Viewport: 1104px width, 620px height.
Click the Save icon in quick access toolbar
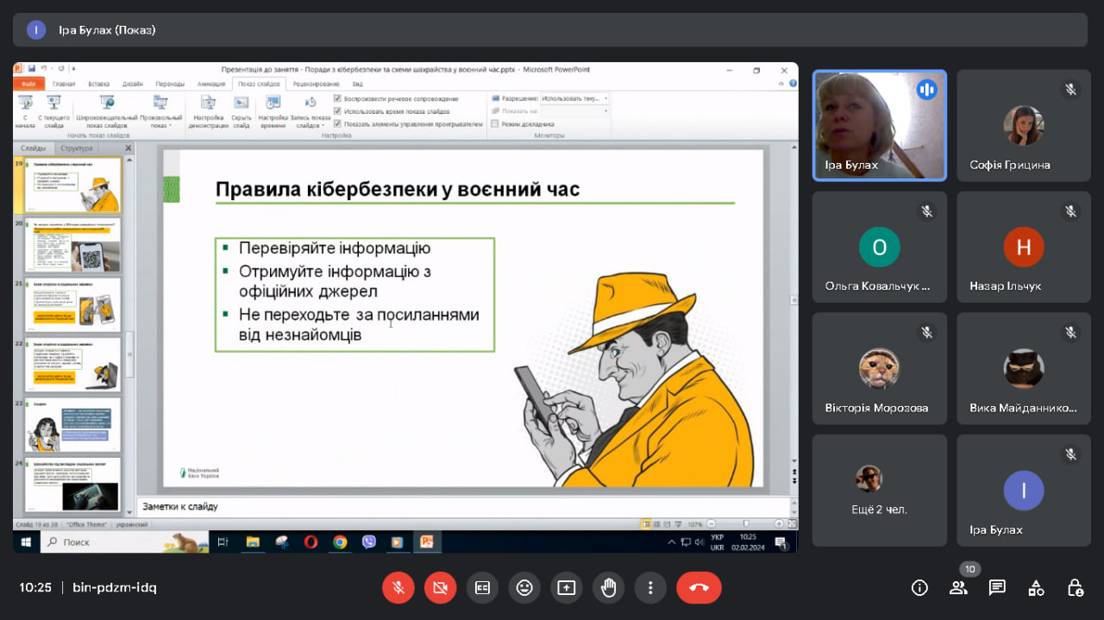32,69
